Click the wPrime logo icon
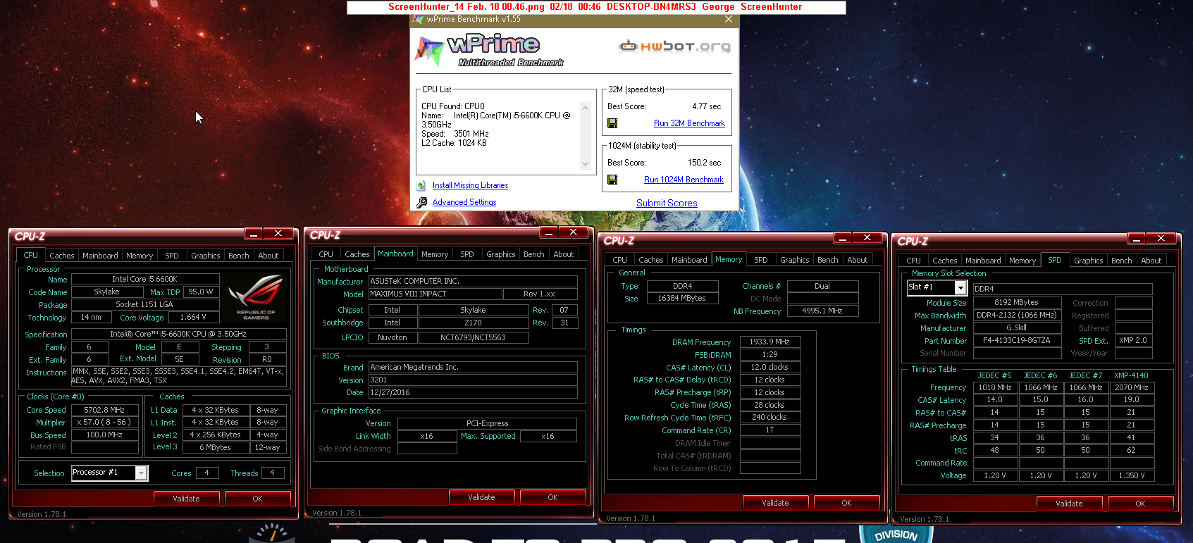This screenshot has width=1193, height=543. pyautogui.click(x=429, y=50)
